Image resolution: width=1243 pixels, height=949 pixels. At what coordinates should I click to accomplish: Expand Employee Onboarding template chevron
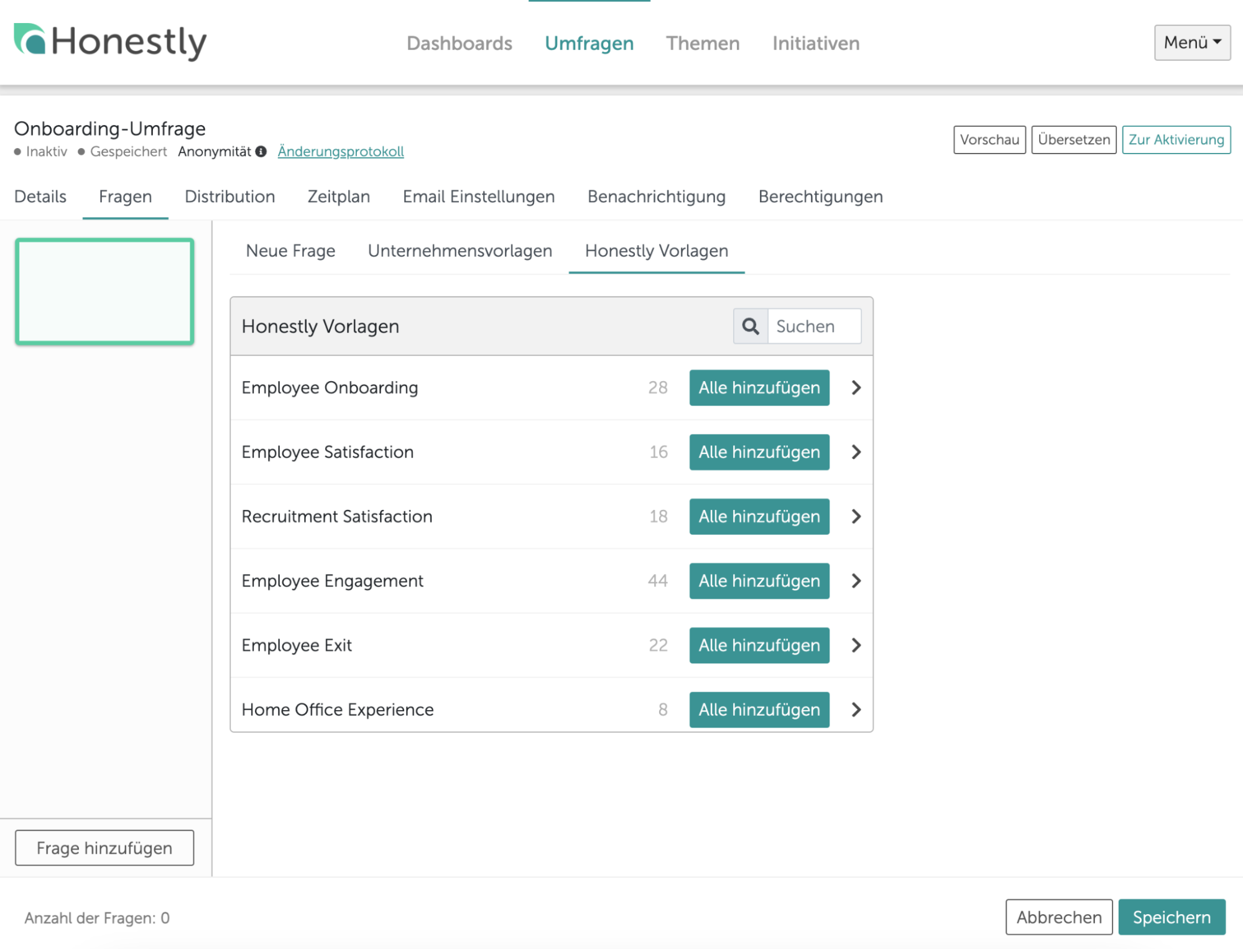856,387
